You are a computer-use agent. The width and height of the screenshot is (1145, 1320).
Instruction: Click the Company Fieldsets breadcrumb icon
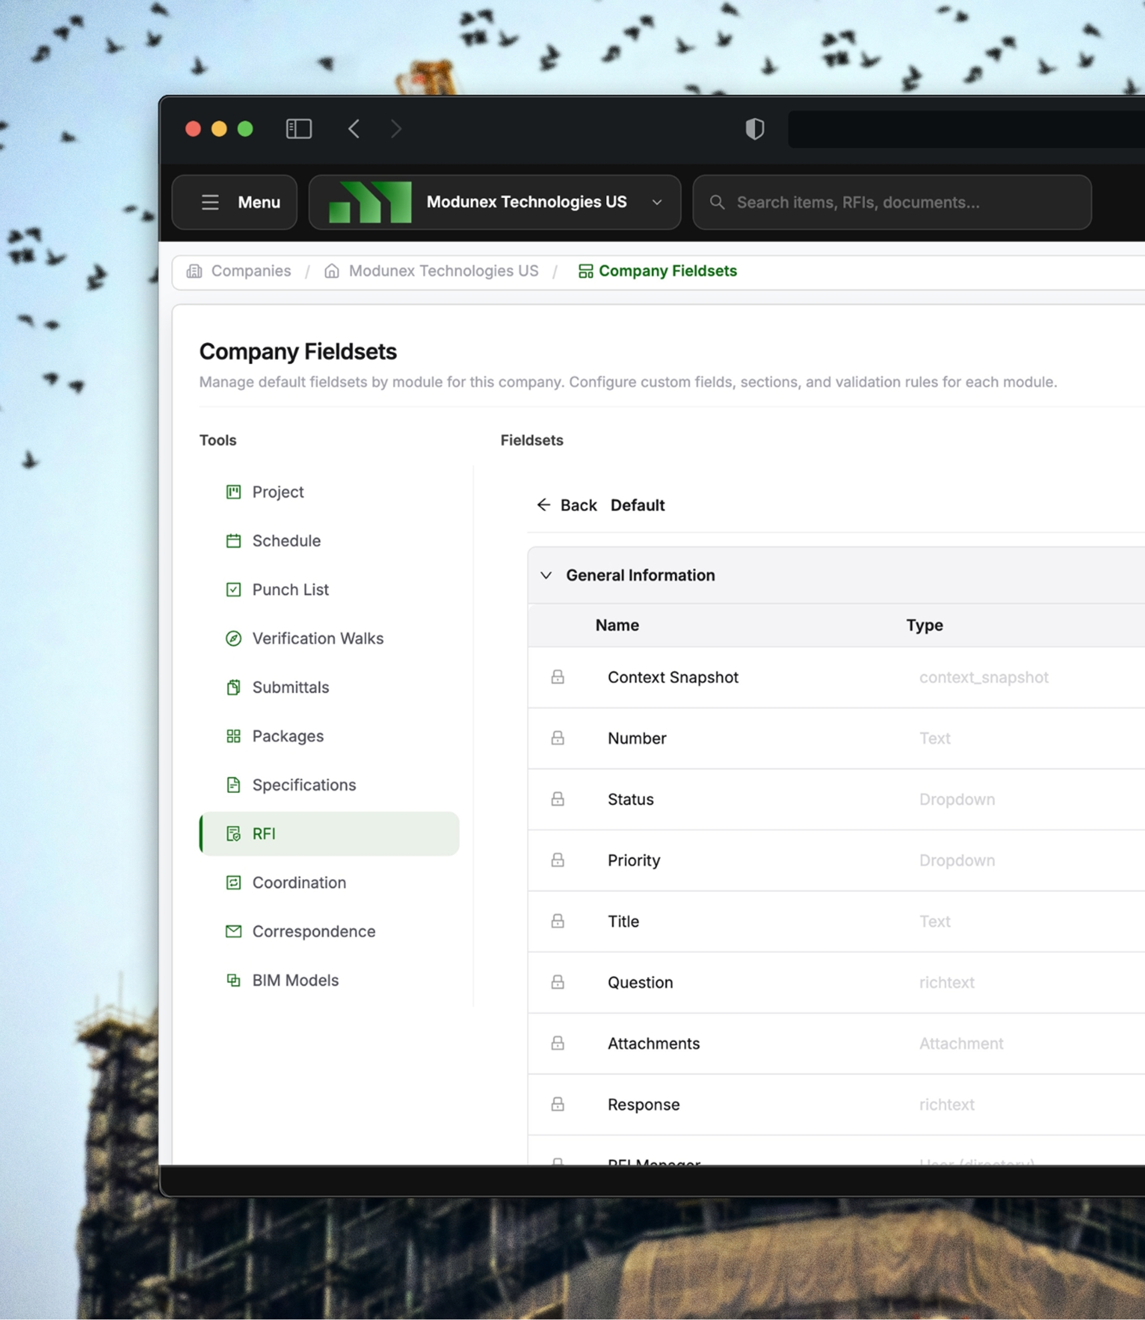coord(585,271)
